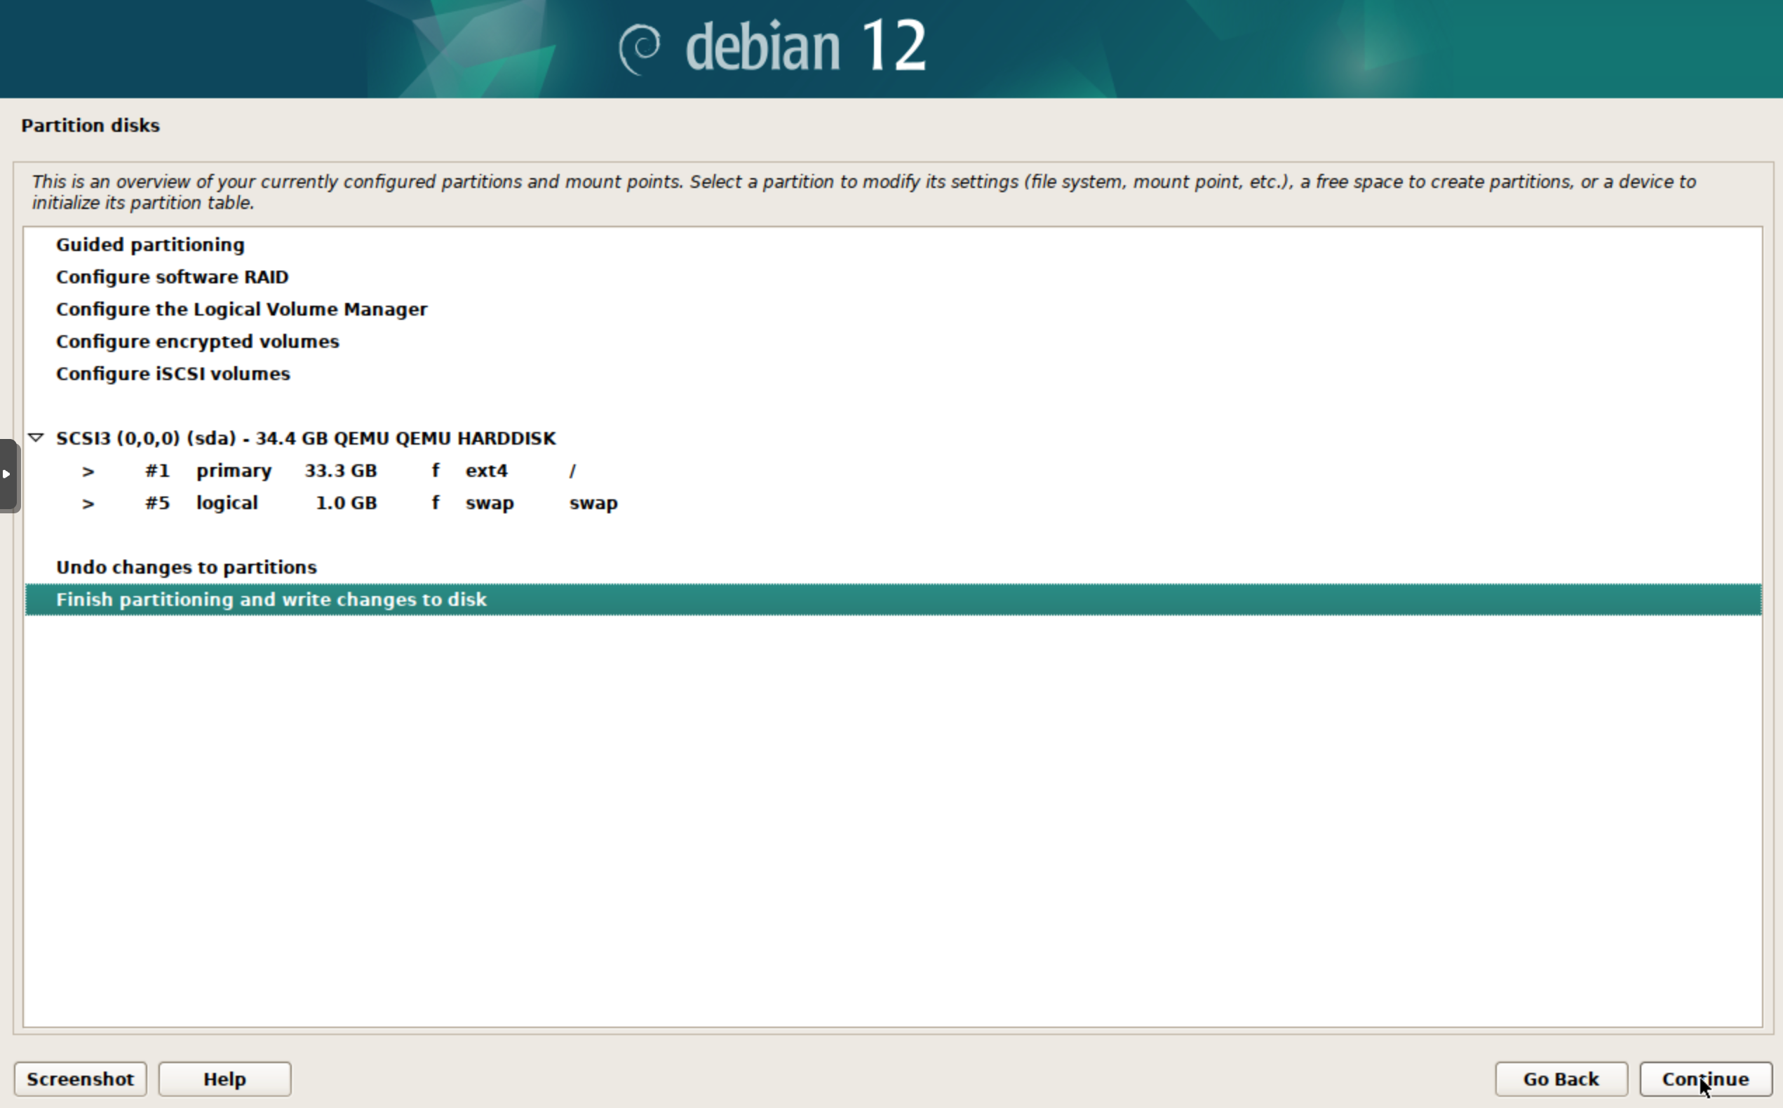Click the Continue button
1783x1108 pixels.
point(1705,1079)
